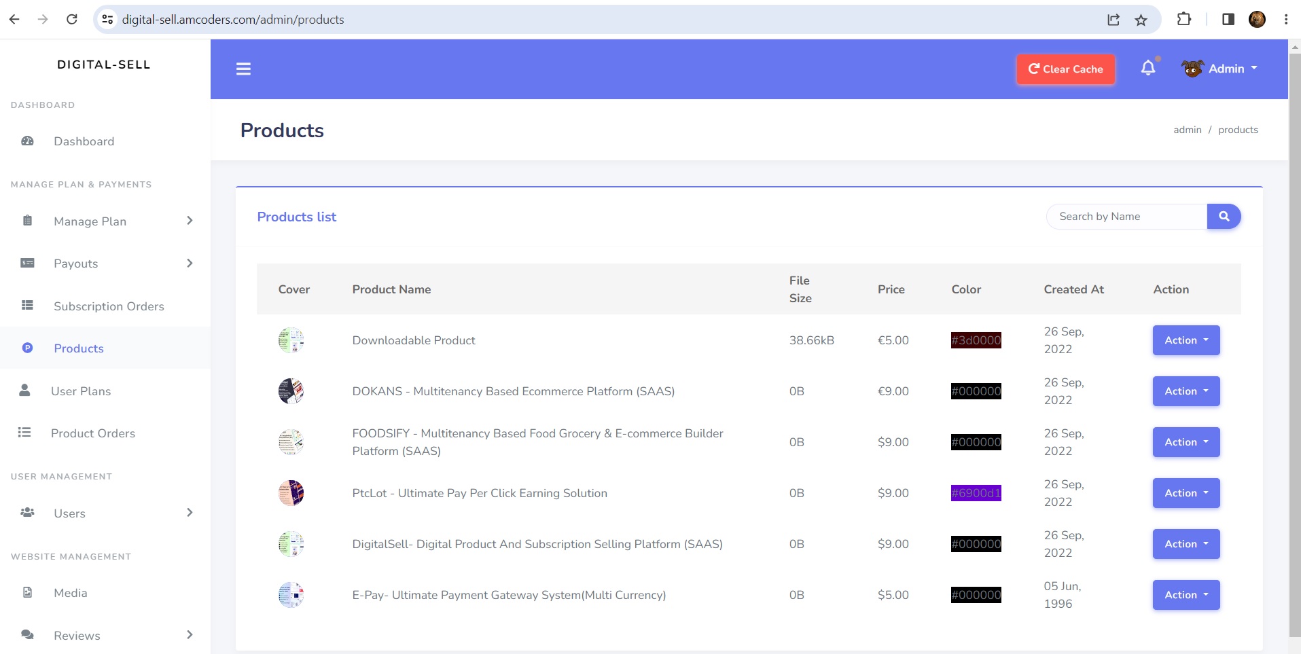Reload the page in the browser
This screenshot has width=1301, height=654.
click(72, 20)
